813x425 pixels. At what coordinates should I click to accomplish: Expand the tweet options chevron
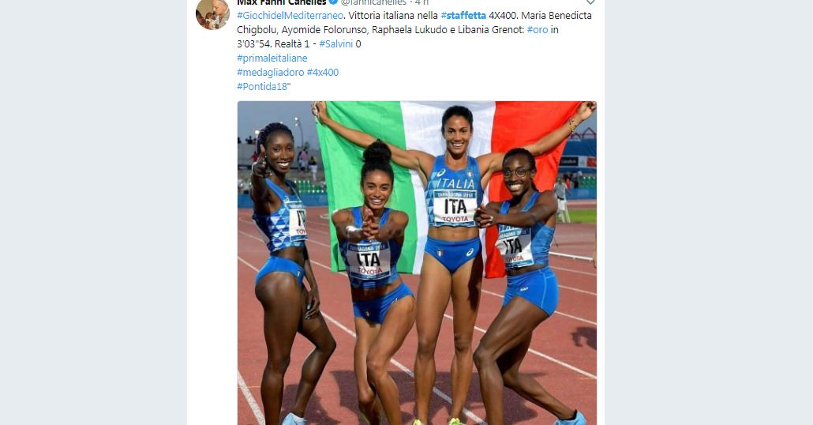(x=590, y=2)
